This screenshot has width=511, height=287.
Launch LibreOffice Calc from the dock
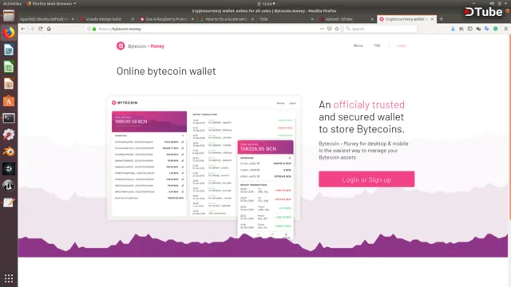9,67
